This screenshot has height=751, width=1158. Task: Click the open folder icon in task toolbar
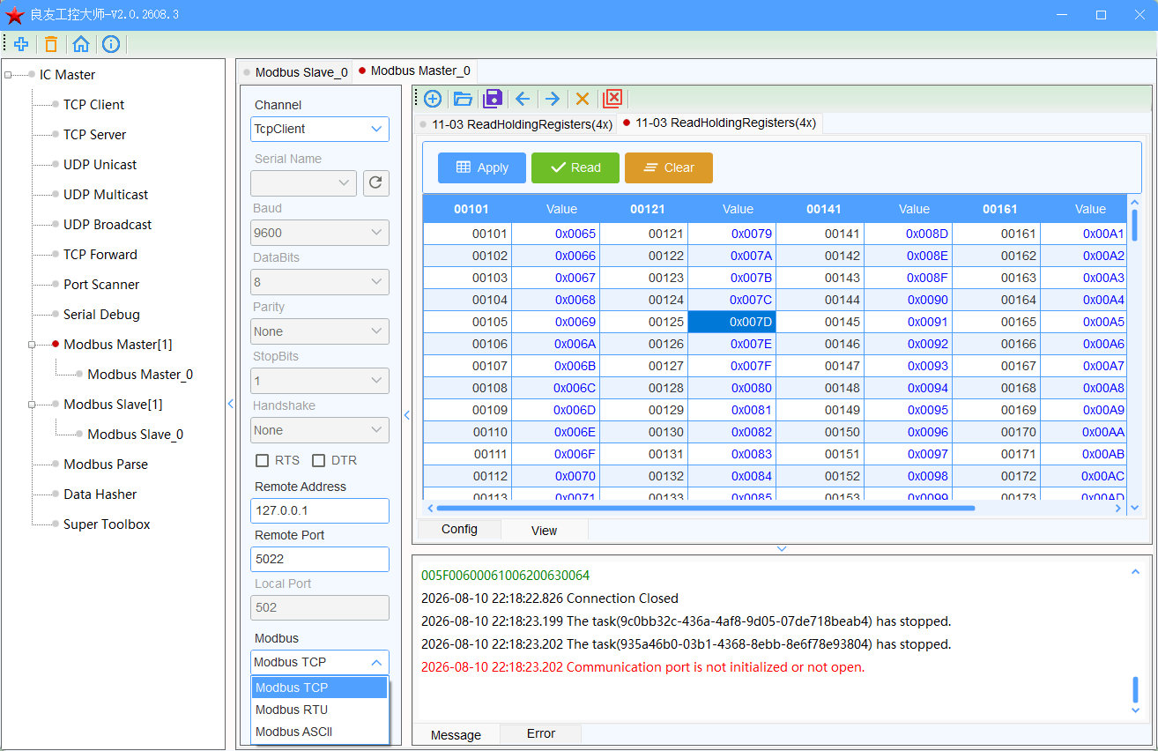(x=463, y=99)
